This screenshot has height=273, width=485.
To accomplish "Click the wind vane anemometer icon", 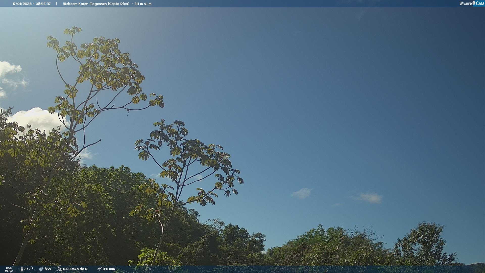I will [x=59, y=269].
